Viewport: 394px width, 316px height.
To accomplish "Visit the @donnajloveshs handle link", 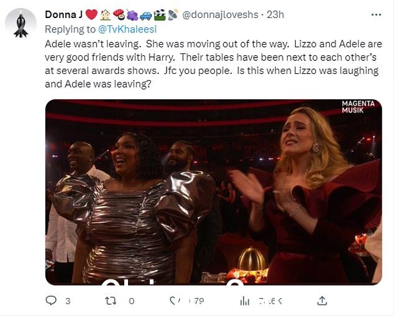I will (x=219, y=14).
